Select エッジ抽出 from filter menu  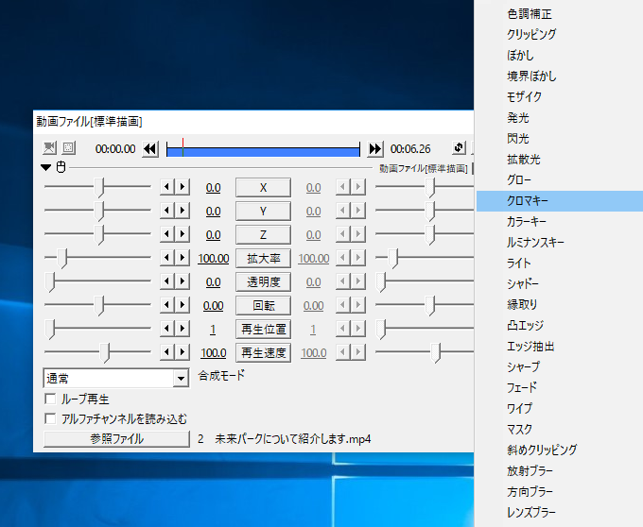[558, 347]
